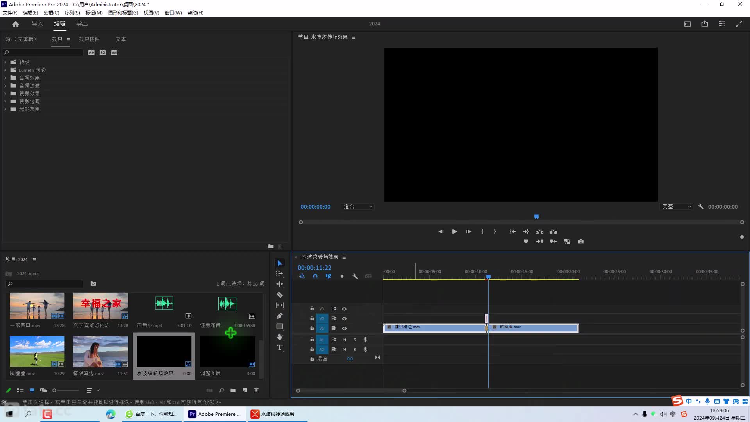The width and height of the screenshot is (750, 422).
Task: Click the Extract button in Program monitor
Action: [553, 232]
